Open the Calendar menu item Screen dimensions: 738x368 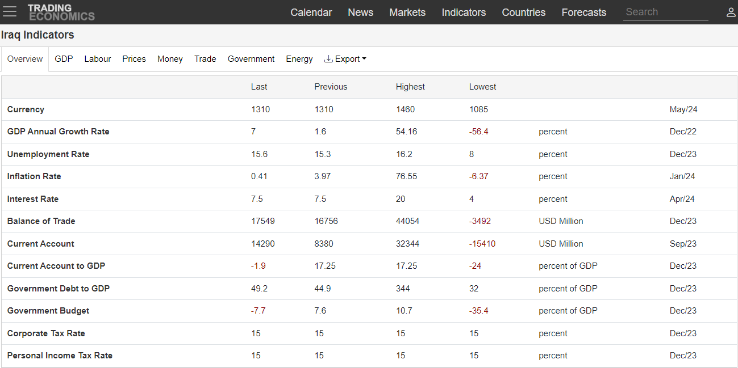coord(311,12)
